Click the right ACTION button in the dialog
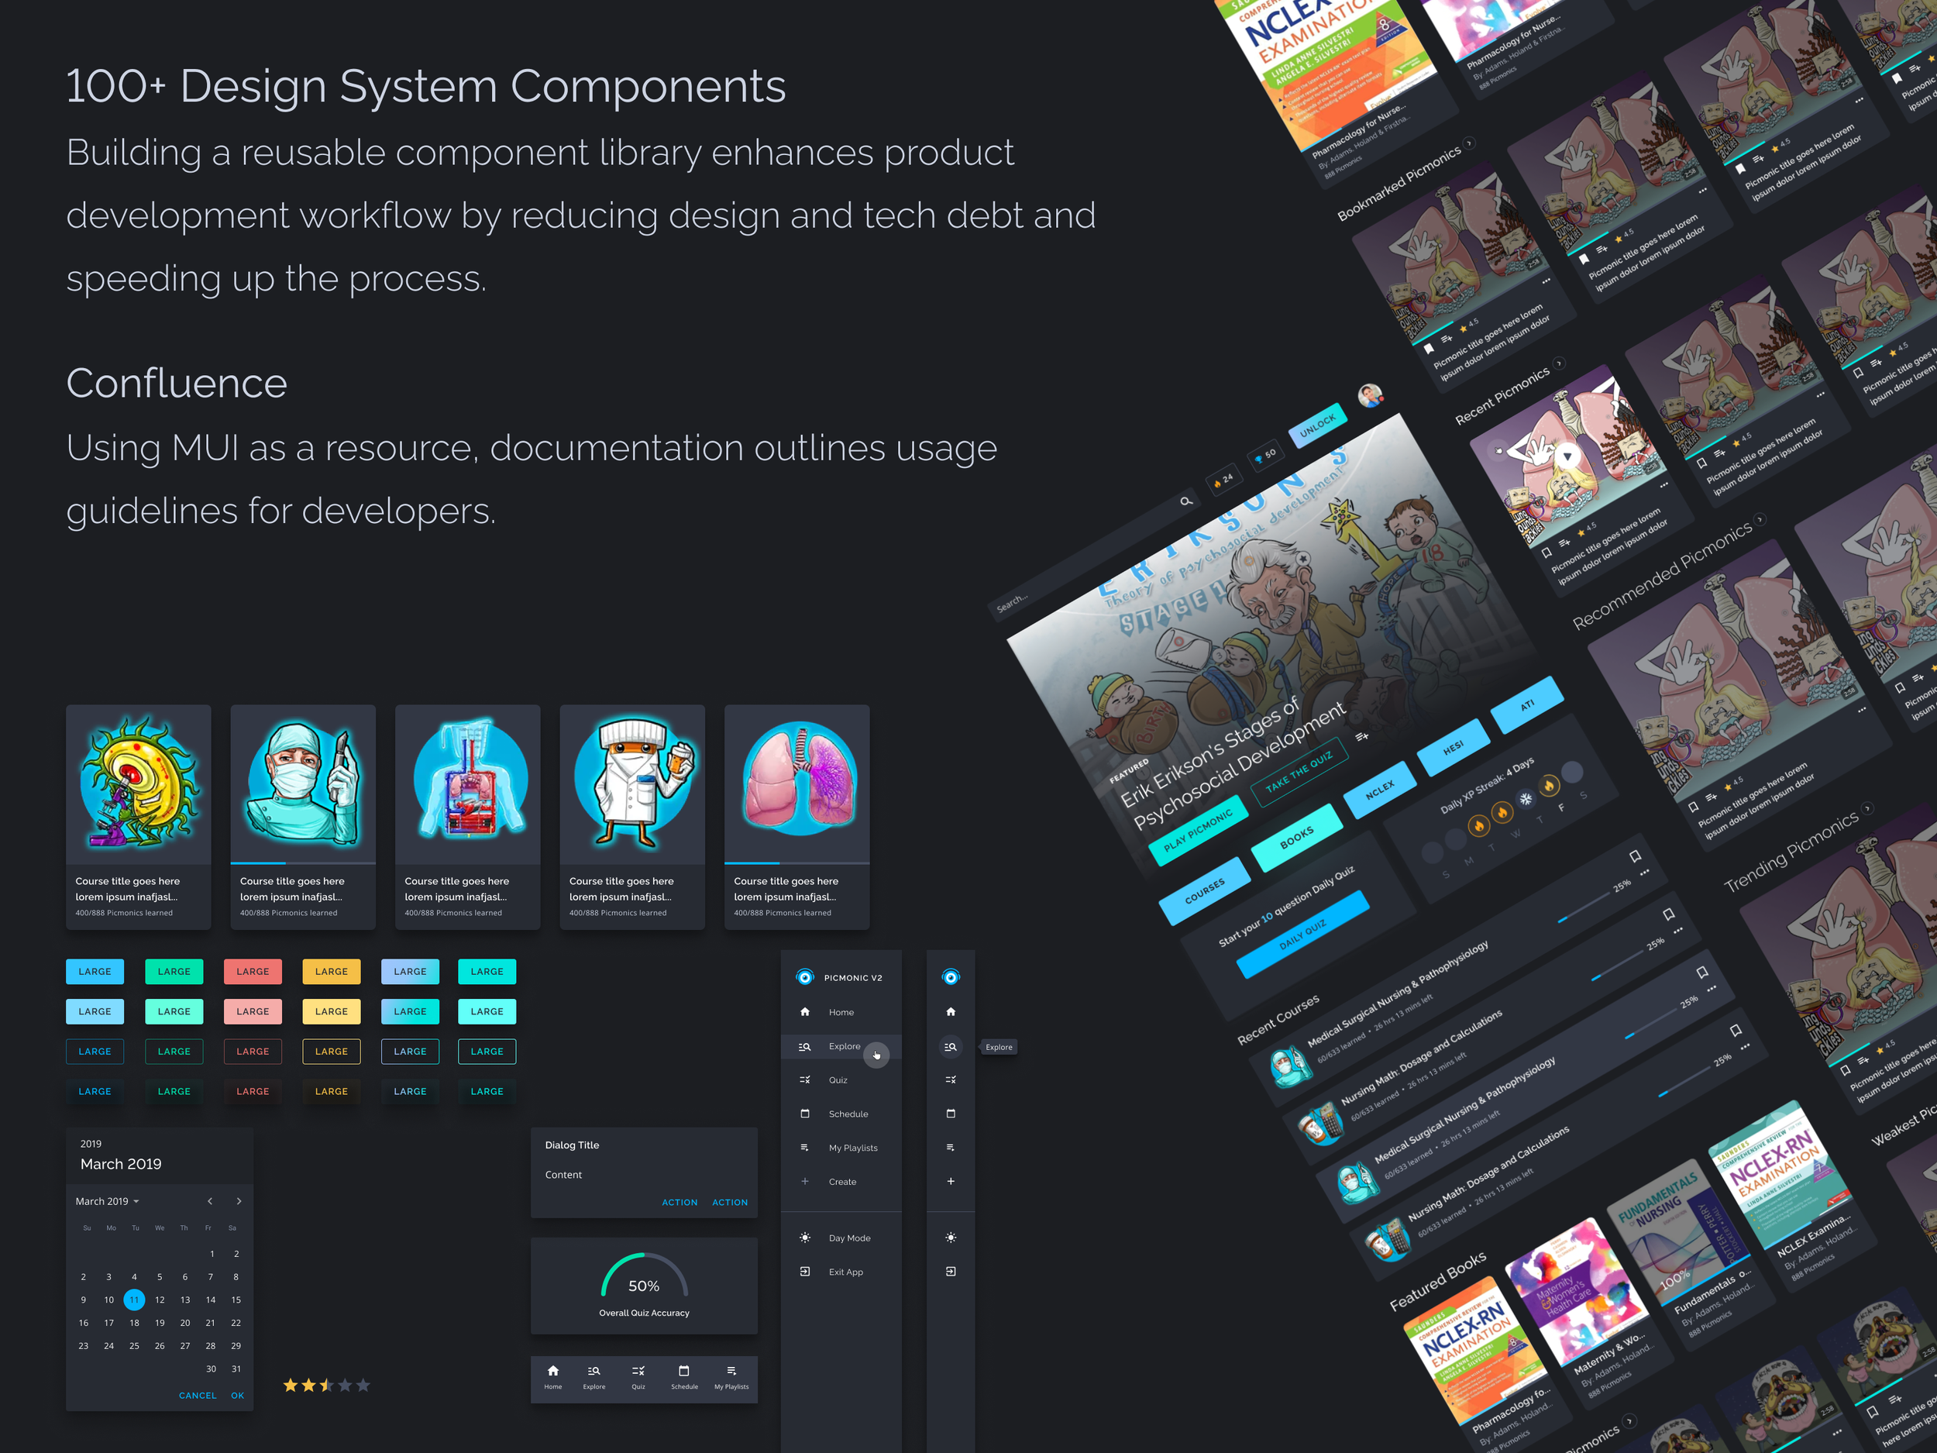Screen dimensions: 1937x1453 click(x=729, y=1203)
